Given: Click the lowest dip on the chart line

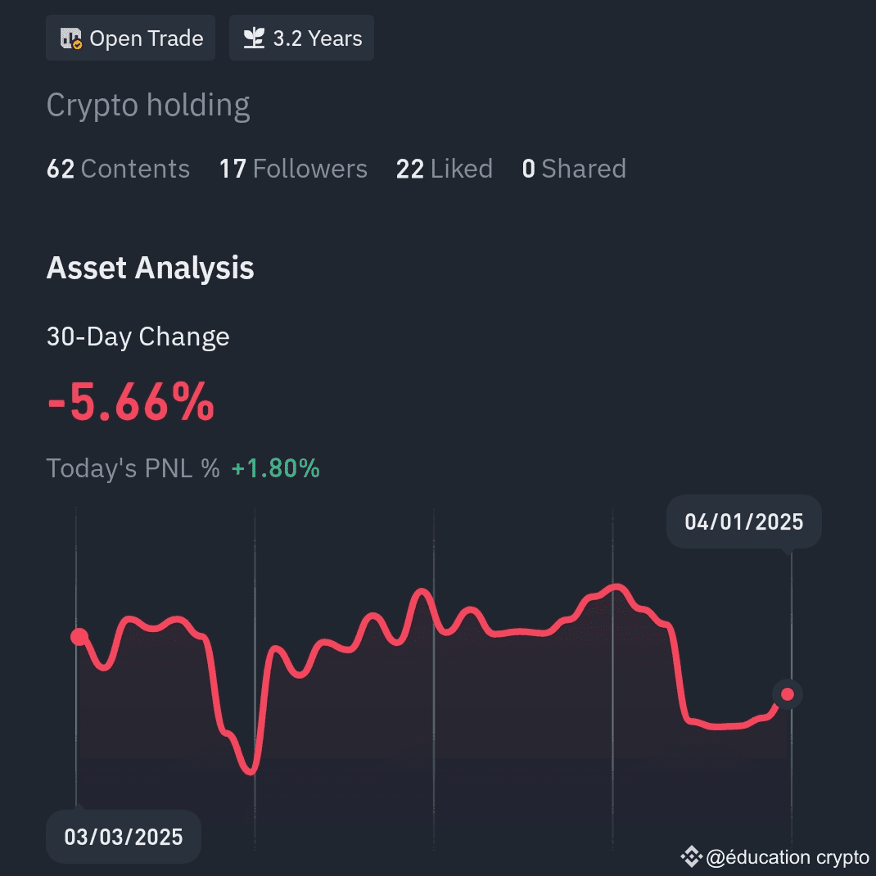Looking at the screenshot, I should [251, 771].
